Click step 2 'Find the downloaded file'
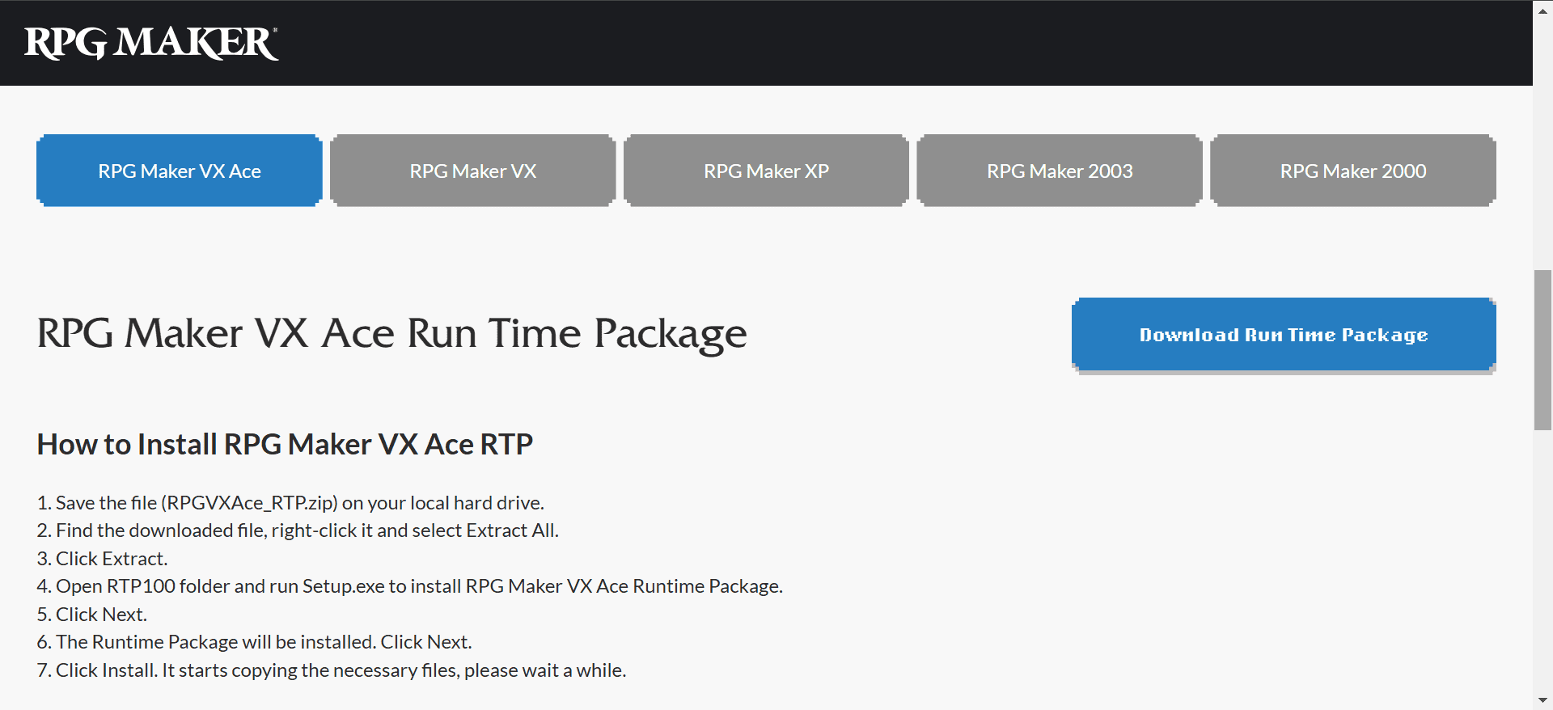 point(298,530)
